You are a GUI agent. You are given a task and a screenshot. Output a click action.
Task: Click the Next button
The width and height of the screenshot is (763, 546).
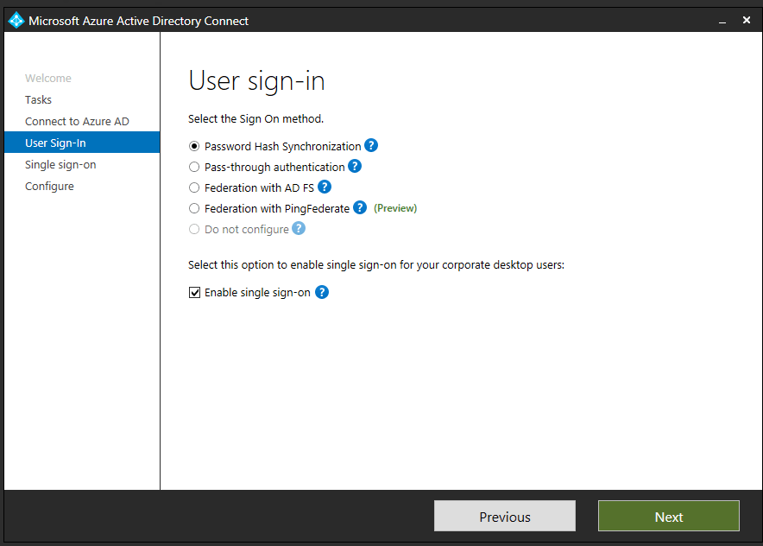point(669,517)
